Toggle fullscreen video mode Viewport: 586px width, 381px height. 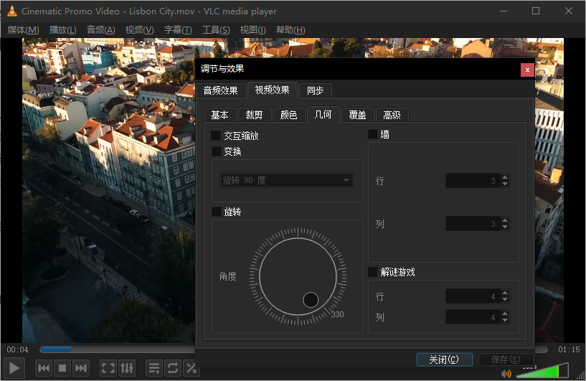(108, 368)
